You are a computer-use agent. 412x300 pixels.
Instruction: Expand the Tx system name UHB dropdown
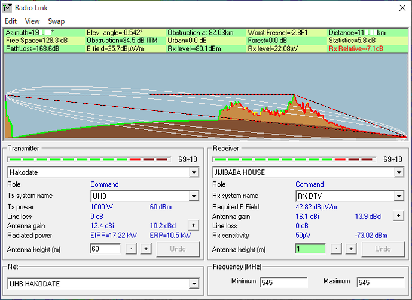[194, 196]
